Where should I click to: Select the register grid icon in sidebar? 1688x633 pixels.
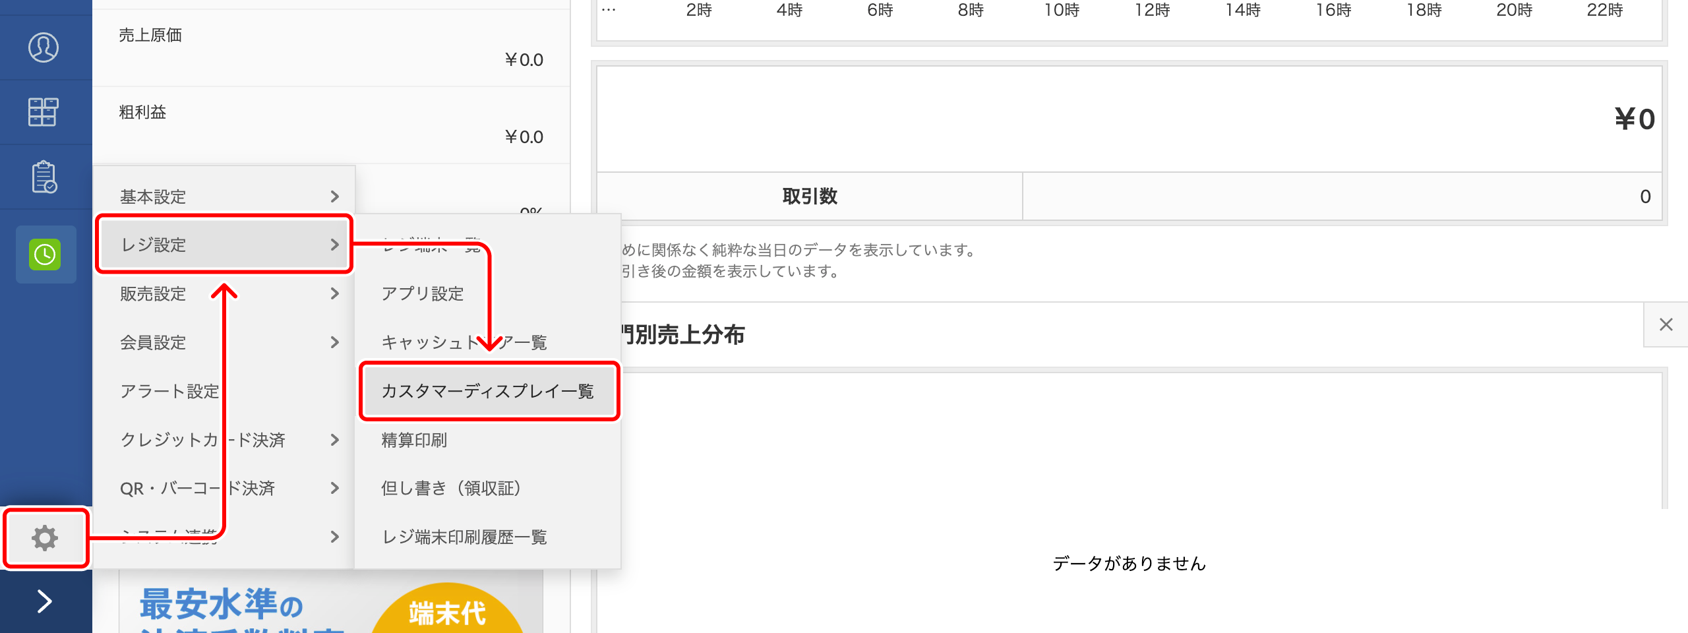44,112
